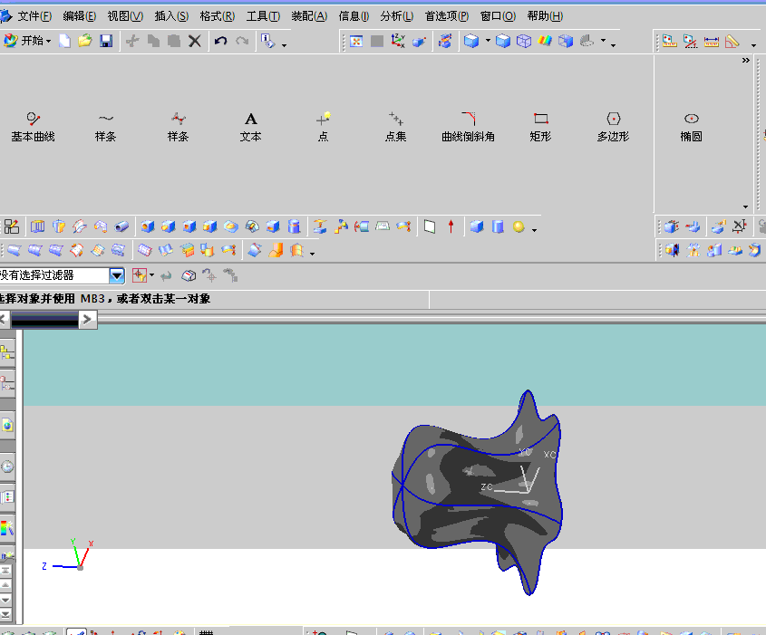The image size is (766, 635).
Task: Click the first surface tool icon
Action: (14, 250)
